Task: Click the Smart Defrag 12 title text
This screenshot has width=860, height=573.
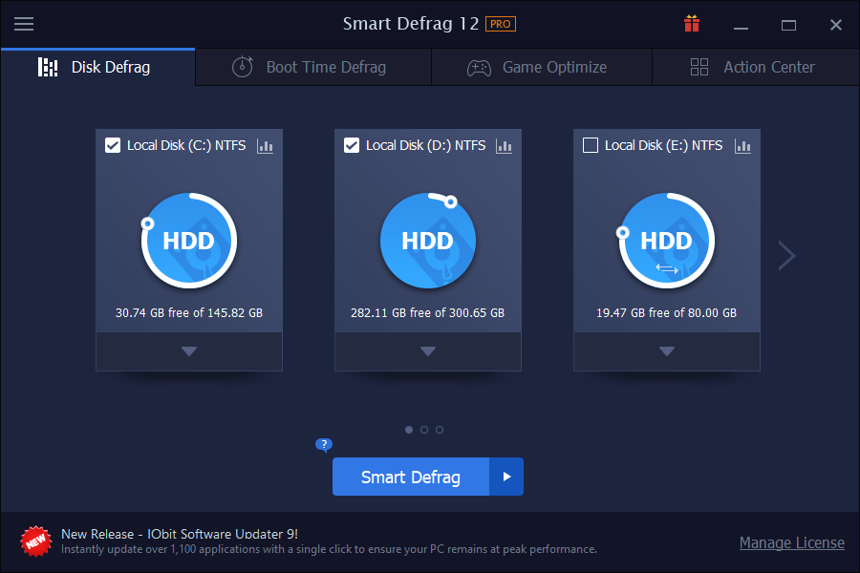Action: (x=411, y=24)
